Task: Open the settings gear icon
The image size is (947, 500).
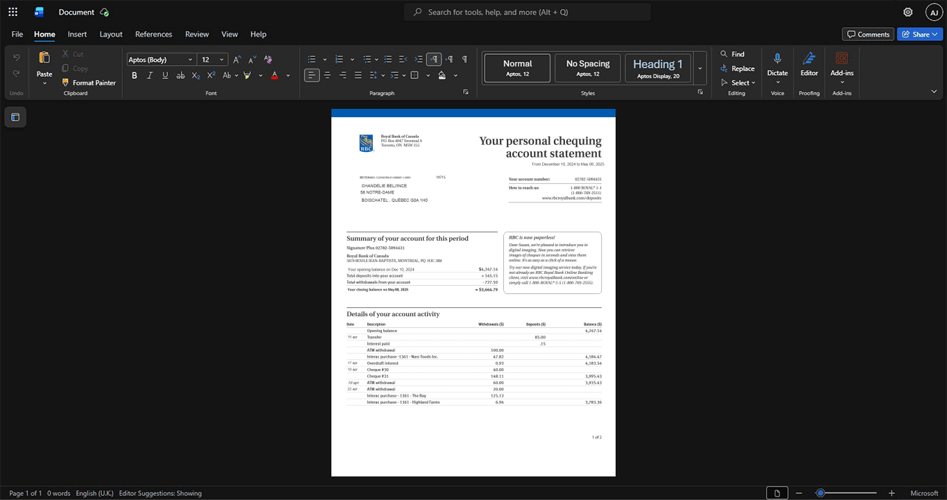Action: [x=908, y=12]
